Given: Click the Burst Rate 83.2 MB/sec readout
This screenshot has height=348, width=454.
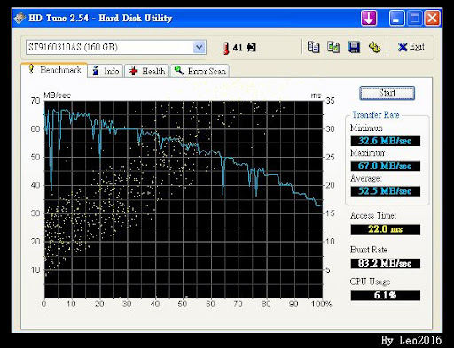Looking at the screenshot, I should pos(386,263).
